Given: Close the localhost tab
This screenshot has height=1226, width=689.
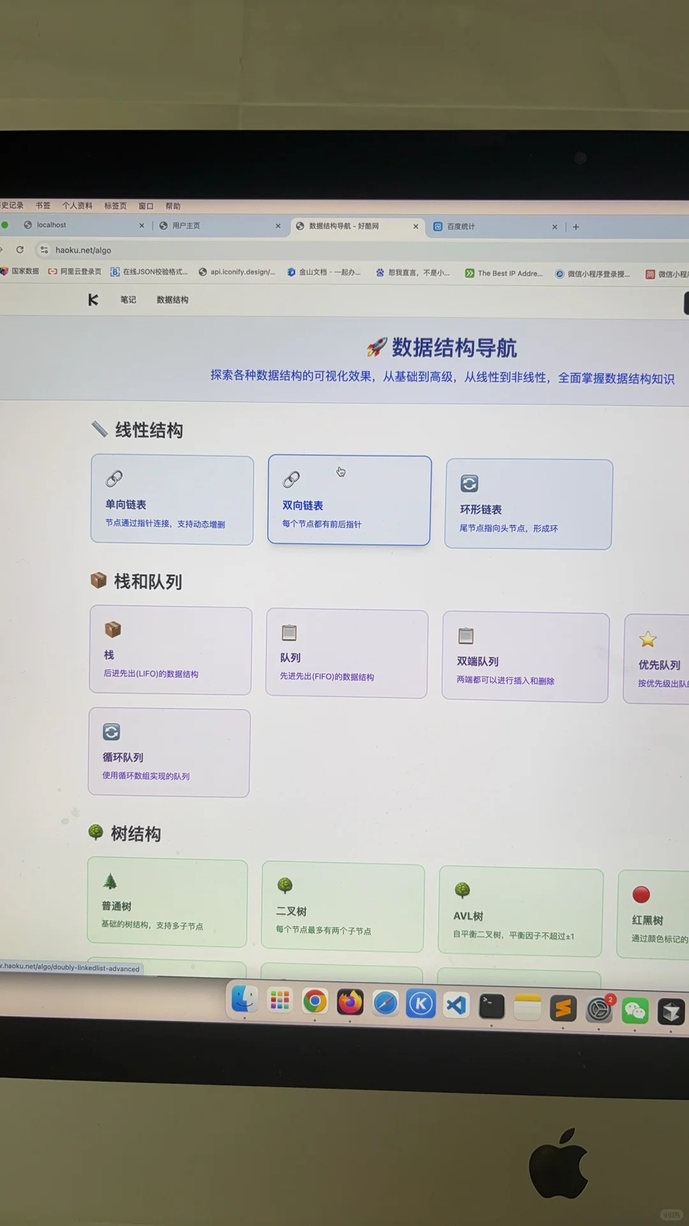Looking at the screenshot, I should pyautogui.click(x=142, y=225).
